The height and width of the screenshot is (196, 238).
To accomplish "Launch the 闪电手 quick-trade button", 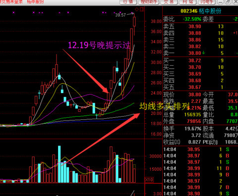I will [x=207, y=2].
